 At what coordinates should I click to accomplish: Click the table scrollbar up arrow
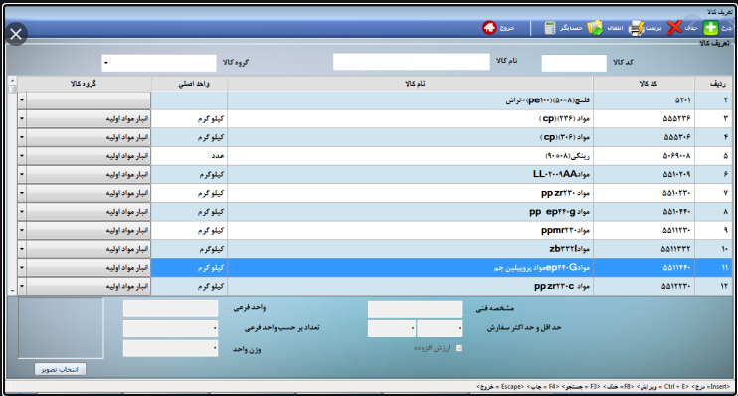click(12, 81)
